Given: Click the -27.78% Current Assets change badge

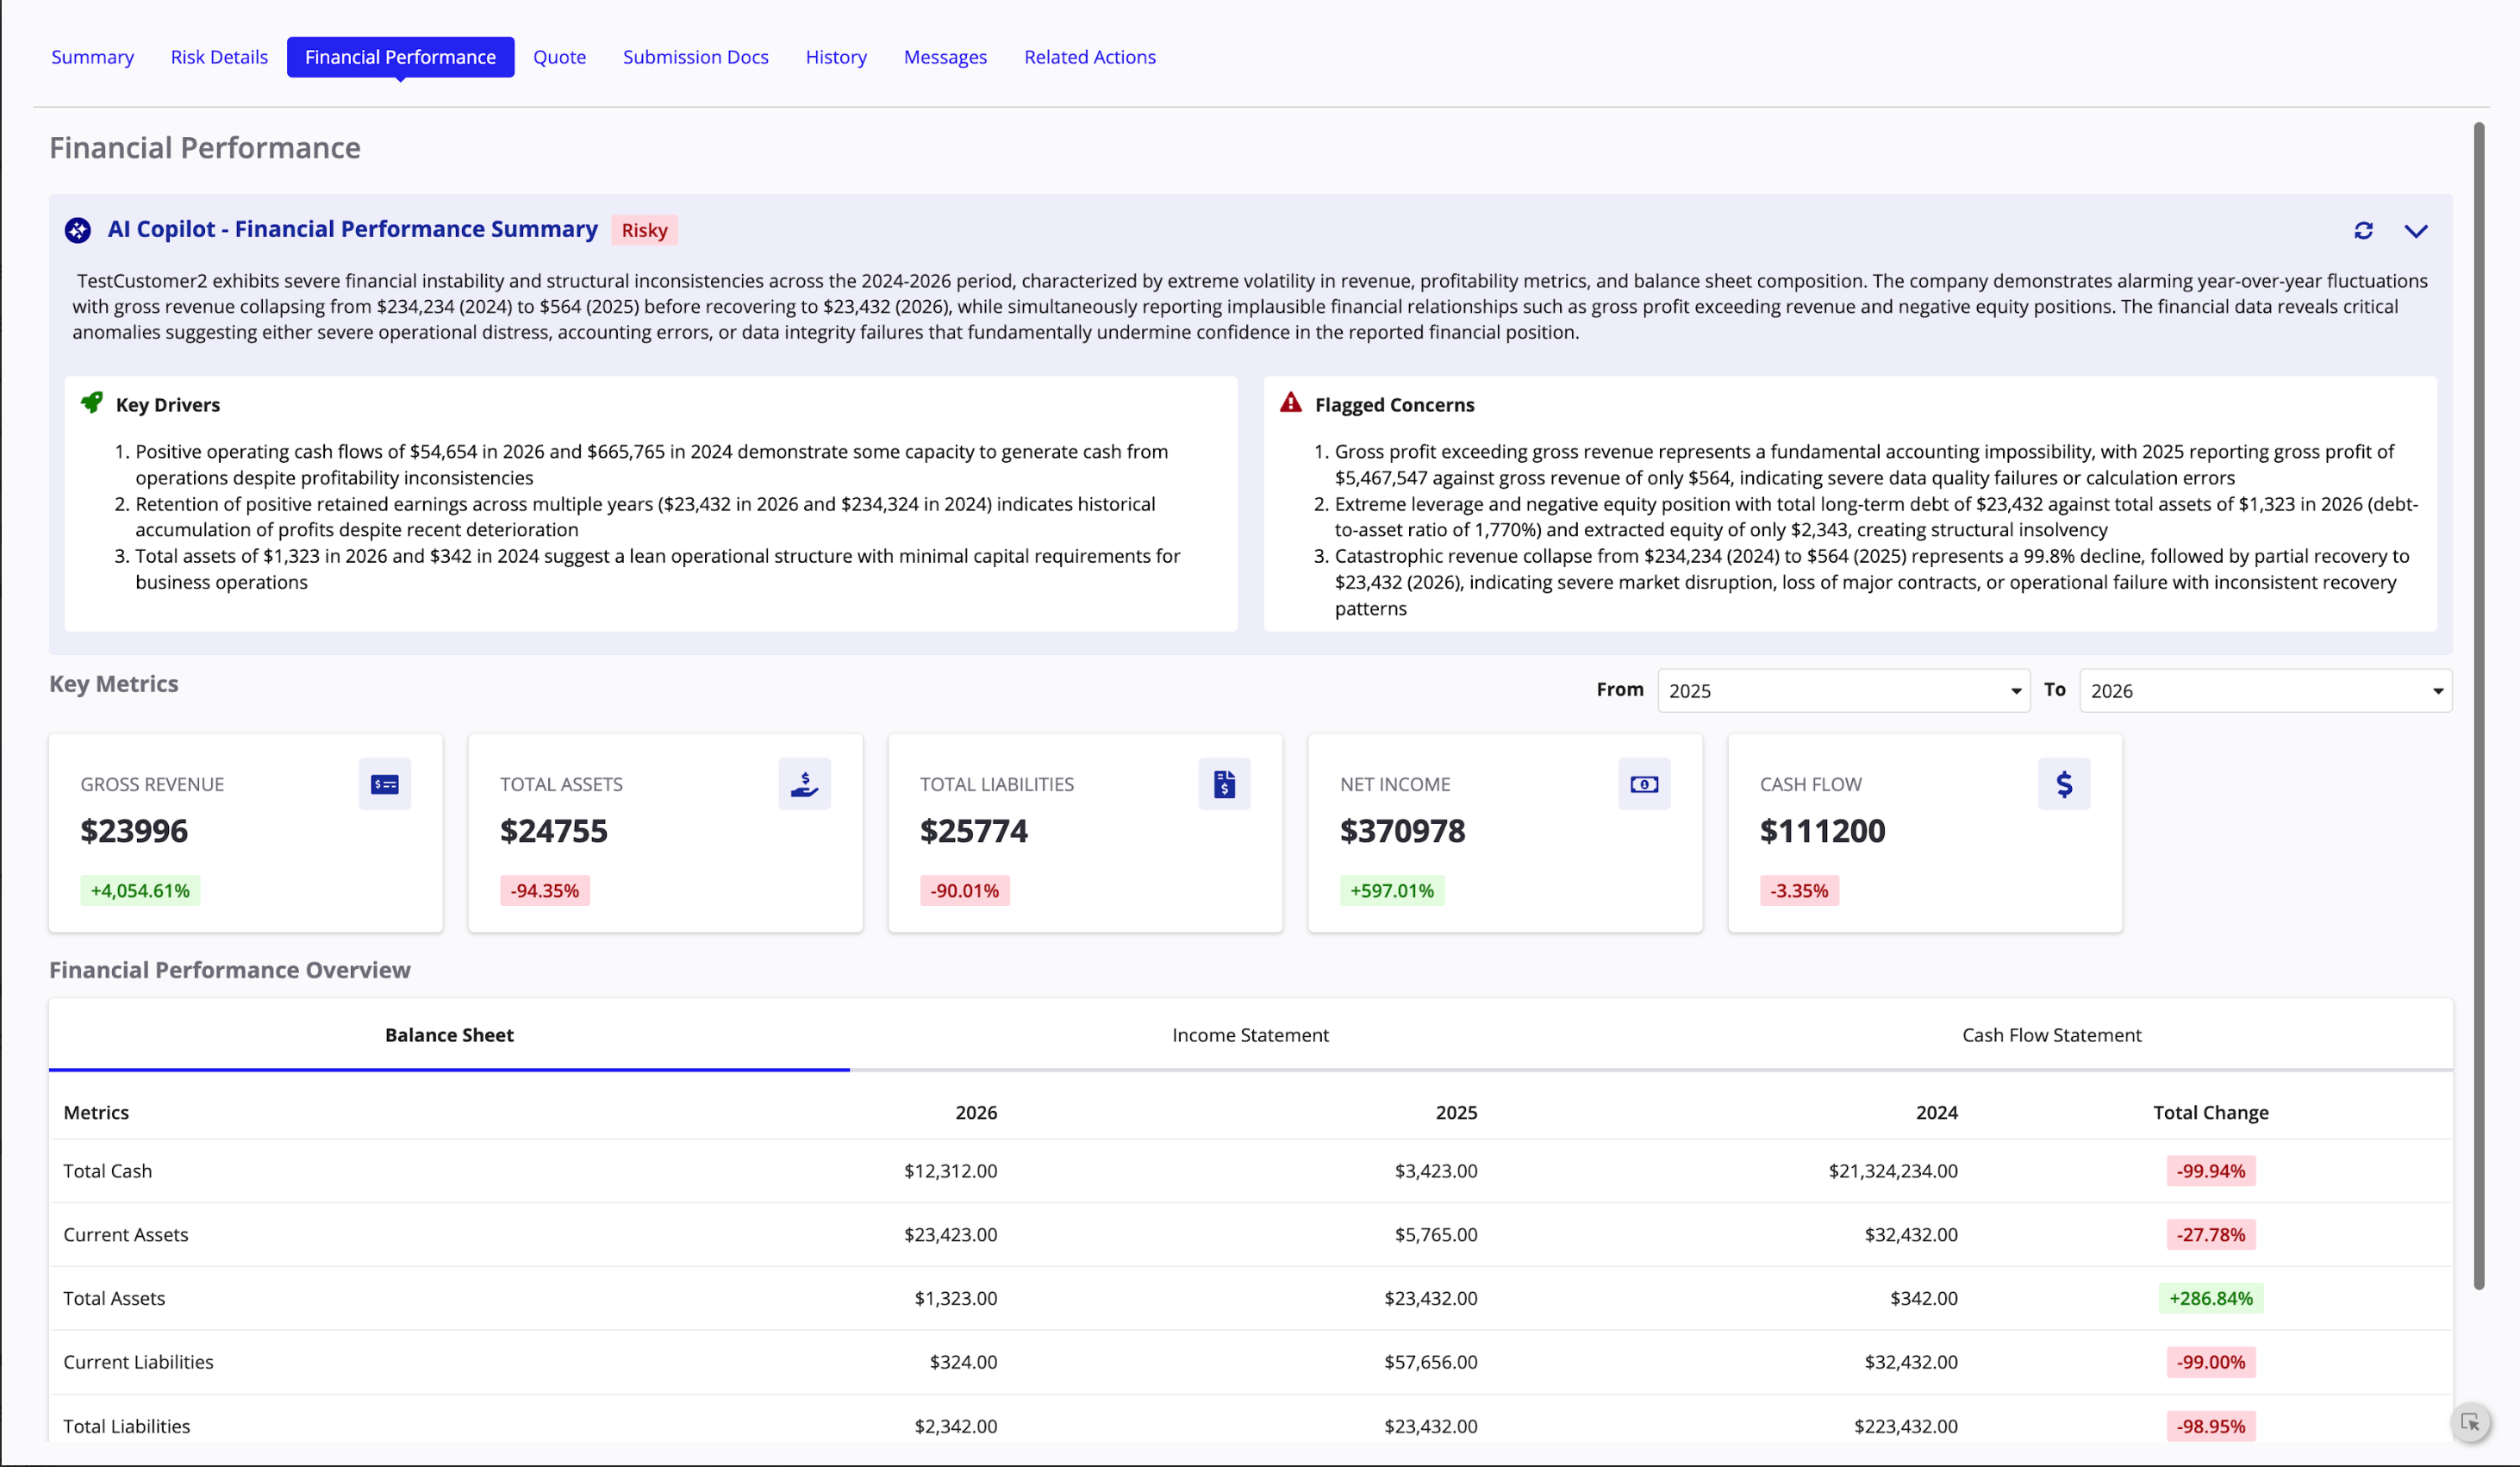Looking at the screenshot, I should pyautogui.click(x=2211, y=1235).
